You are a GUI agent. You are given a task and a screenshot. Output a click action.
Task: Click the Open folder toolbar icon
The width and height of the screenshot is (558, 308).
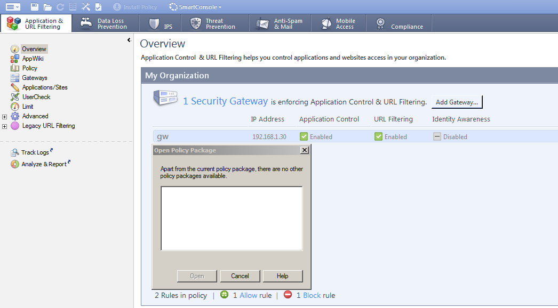click(47, 7)
